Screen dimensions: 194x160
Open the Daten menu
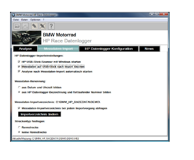tap(24, 20)
